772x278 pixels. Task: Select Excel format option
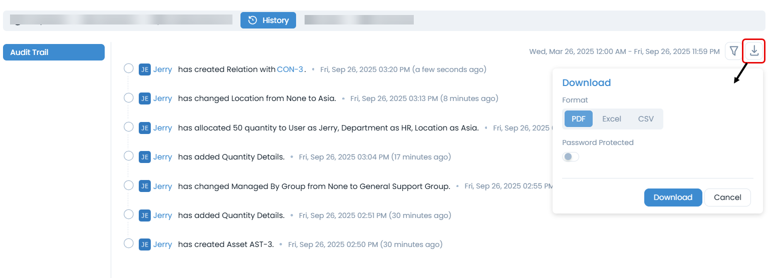[611, 119]
